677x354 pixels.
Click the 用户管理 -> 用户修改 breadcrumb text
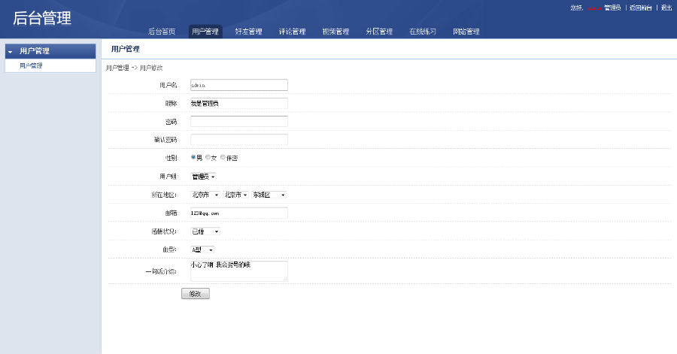(135, 68)
